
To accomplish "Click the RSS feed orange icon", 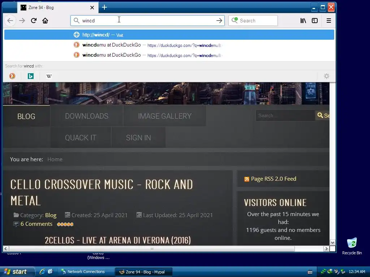I will (246, 179).
